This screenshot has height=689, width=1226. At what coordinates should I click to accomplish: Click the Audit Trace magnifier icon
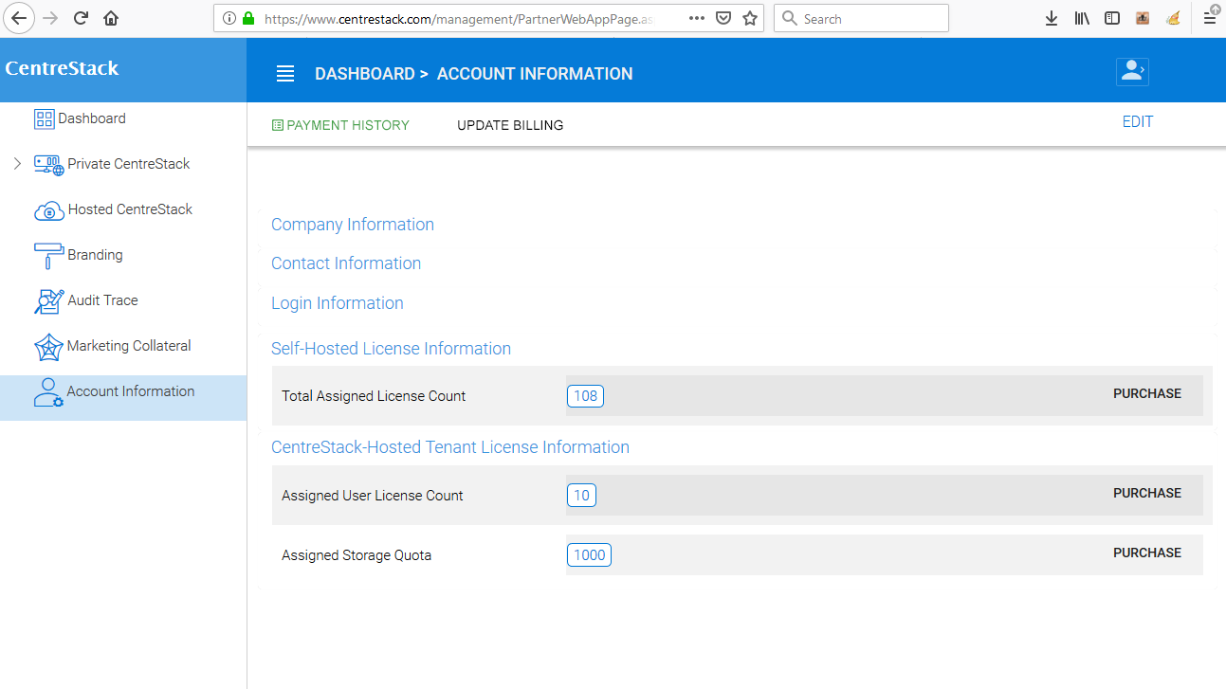[x=48, y=301]
